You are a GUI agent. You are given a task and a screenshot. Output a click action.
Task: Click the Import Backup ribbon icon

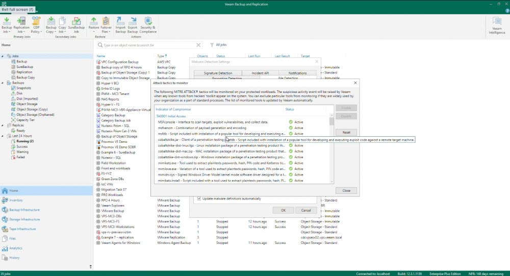click(120, 25)
